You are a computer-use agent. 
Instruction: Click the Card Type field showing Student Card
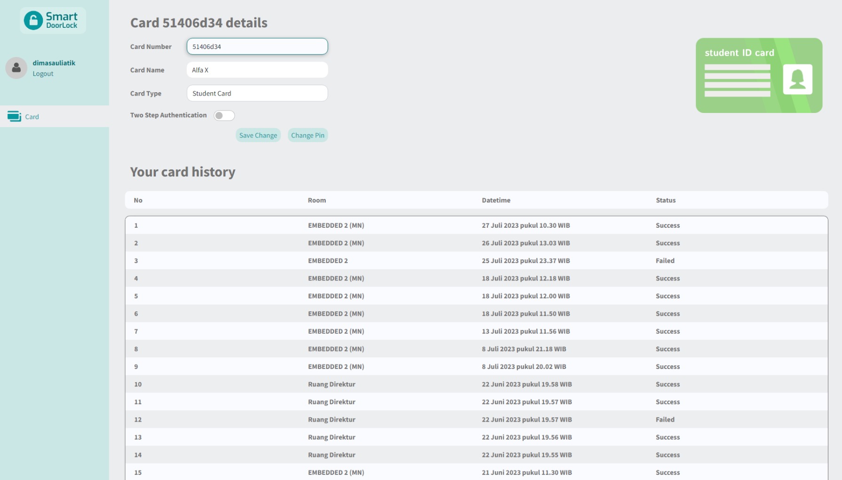click(x=257, y=93)
